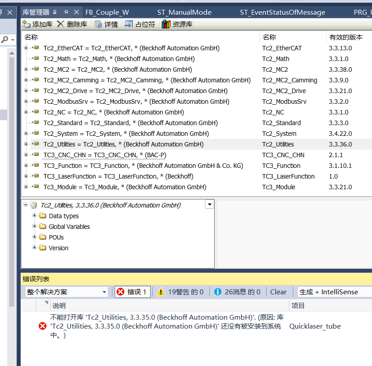The height and width of the screenshot is (366, 372).
Task: Click the pin icon on 库管理器 tab
Action: click(66, 12)
